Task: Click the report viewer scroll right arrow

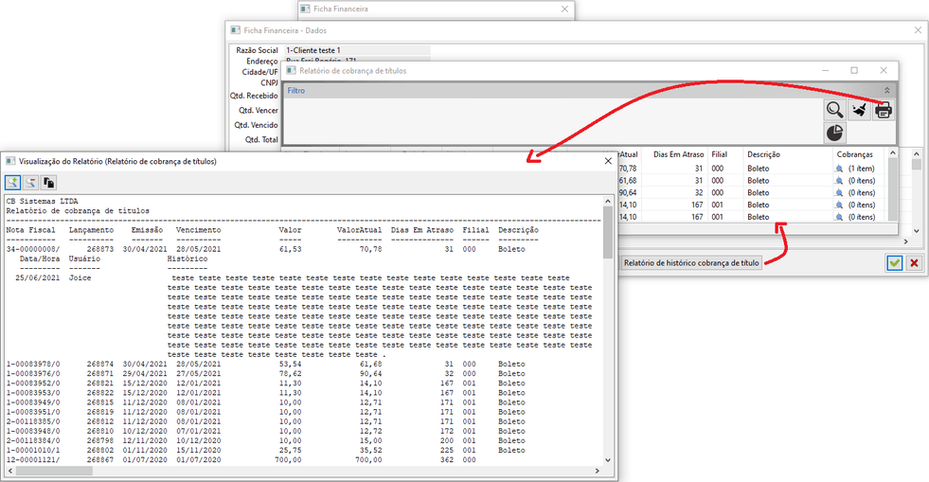Action: pyautogui.click(x=598, y=471)
